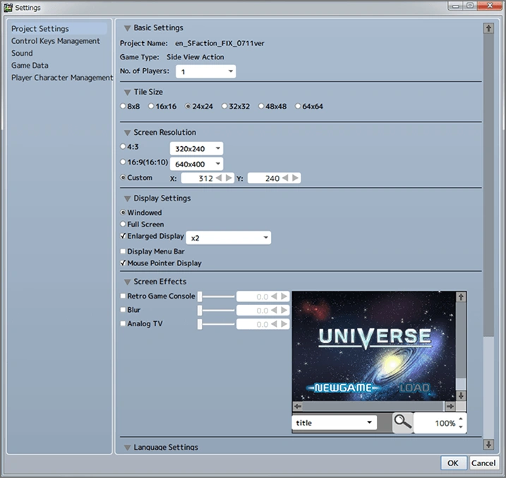Collapse the Display Settings section
Screen dimensions: 506x478
click(x=128, y=199)
